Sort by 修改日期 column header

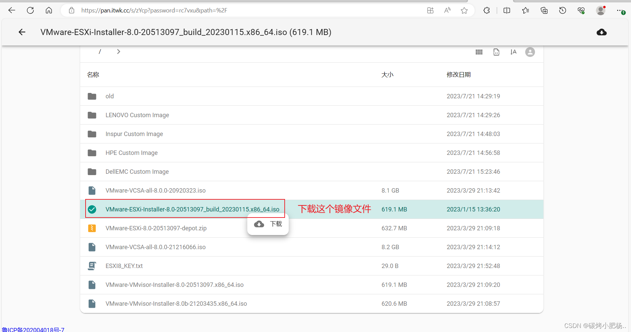coord(459,75)
